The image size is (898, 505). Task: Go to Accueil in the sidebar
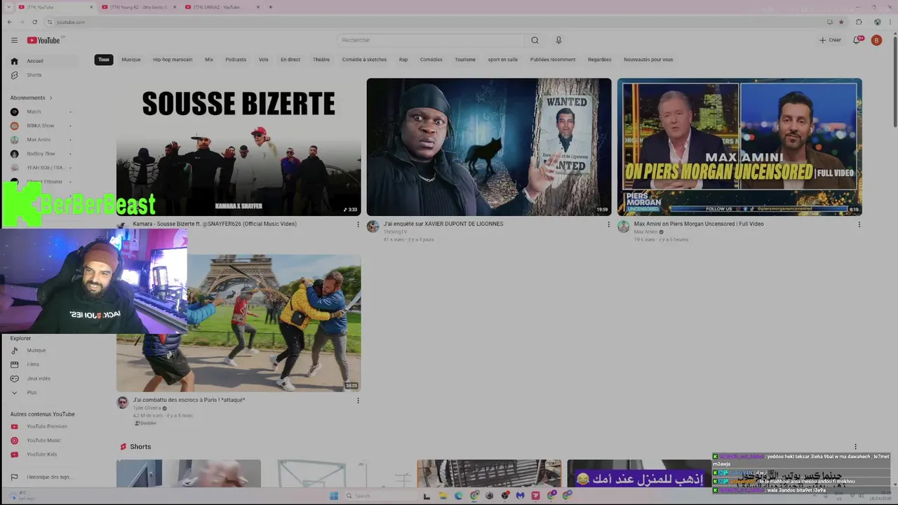pos(43,61)
